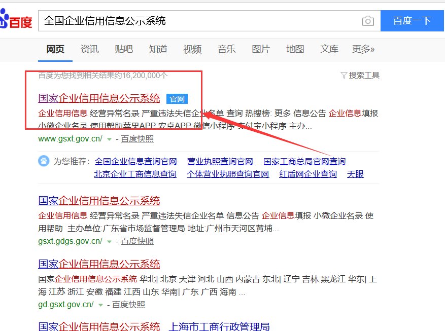Open 百度快照 for gsxt.gdgs.gov.cn result

point(137,241)
